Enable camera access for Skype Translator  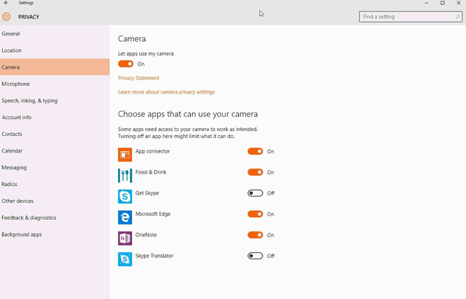[255, 256]
